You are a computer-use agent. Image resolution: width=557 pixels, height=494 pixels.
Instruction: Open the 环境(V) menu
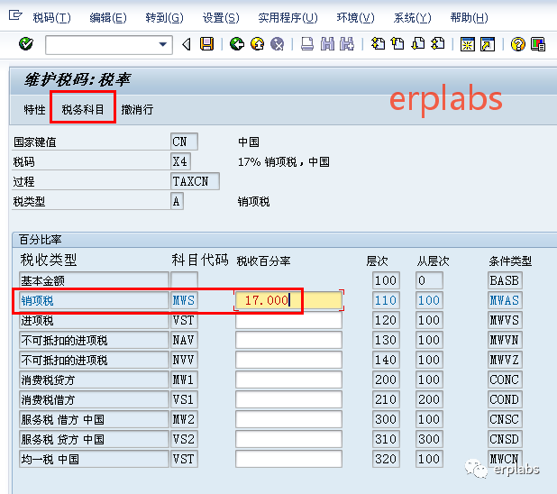[x=355, y=17]
